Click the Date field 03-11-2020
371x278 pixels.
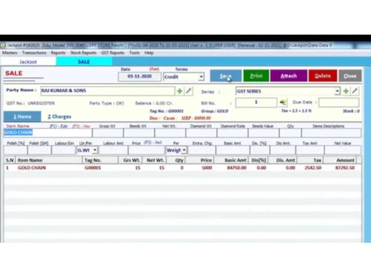[139, 76]
